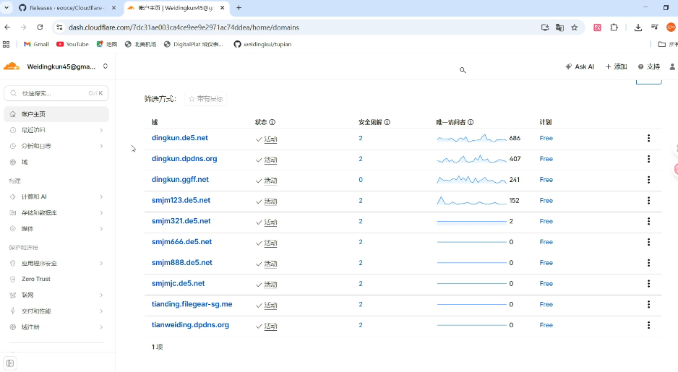Open actions menu for tianding.filegear-sg.me row
Image resolution: width=678 pixels, height=372 pixels.
point(648,304)
